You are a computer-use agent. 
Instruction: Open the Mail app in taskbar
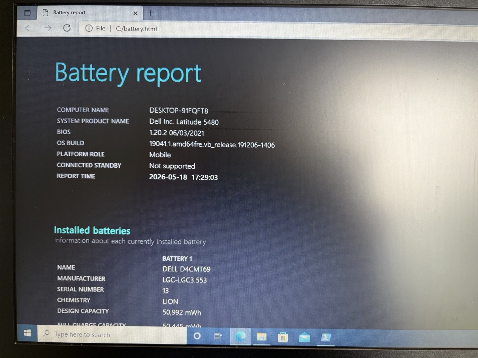304,337
